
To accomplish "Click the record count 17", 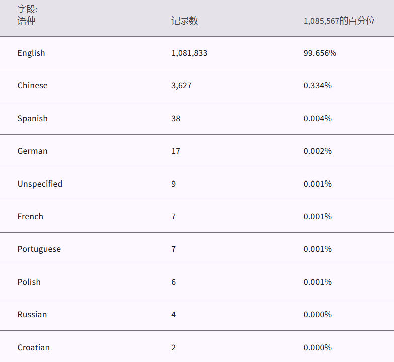I will [176, 151].
